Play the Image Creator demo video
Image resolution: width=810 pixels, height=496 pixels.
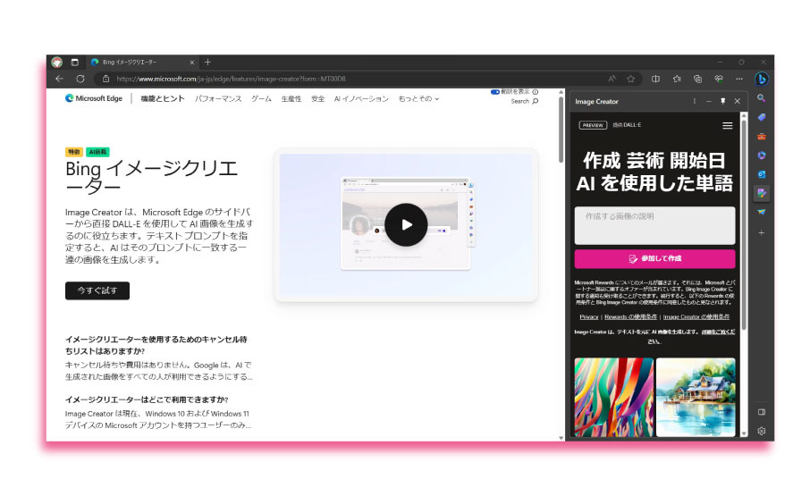click(x=406, y=225)
